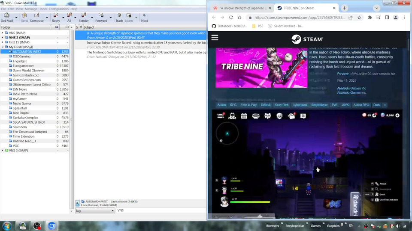Click the Free to Play tag
This screenshot has height=231, width=412.
click(x=248, y=105)
